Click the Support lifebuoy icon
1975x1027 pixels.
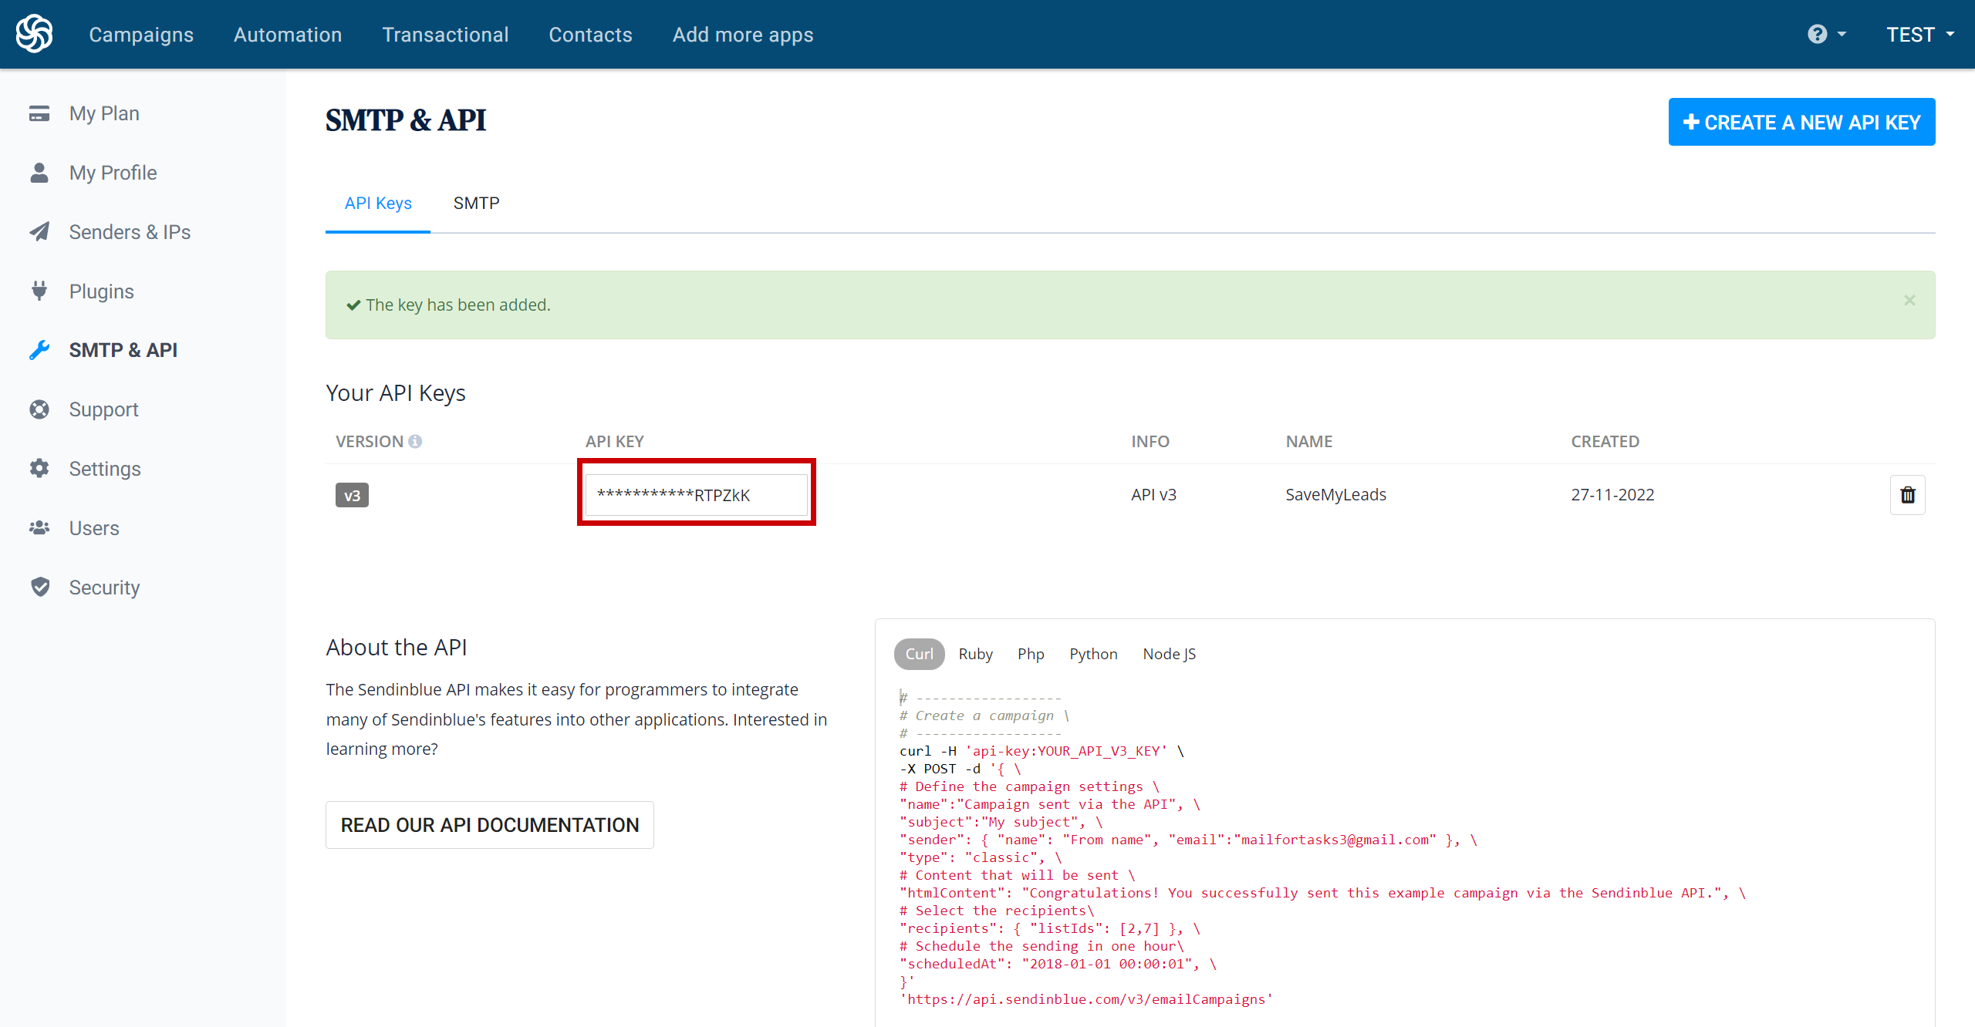point(39,409)
